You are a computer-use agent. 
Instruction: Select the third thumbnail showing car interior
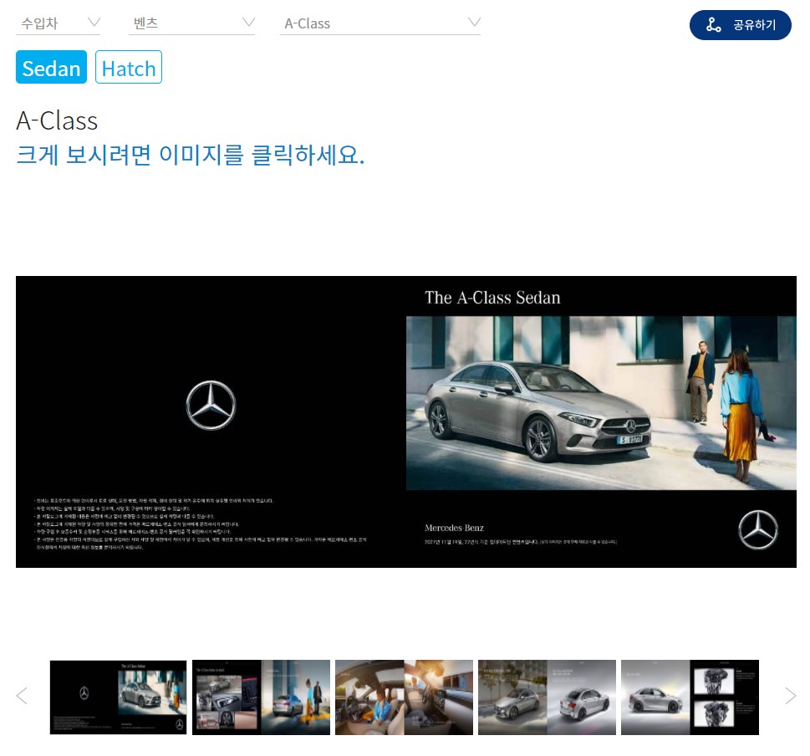tap(404, 697)
